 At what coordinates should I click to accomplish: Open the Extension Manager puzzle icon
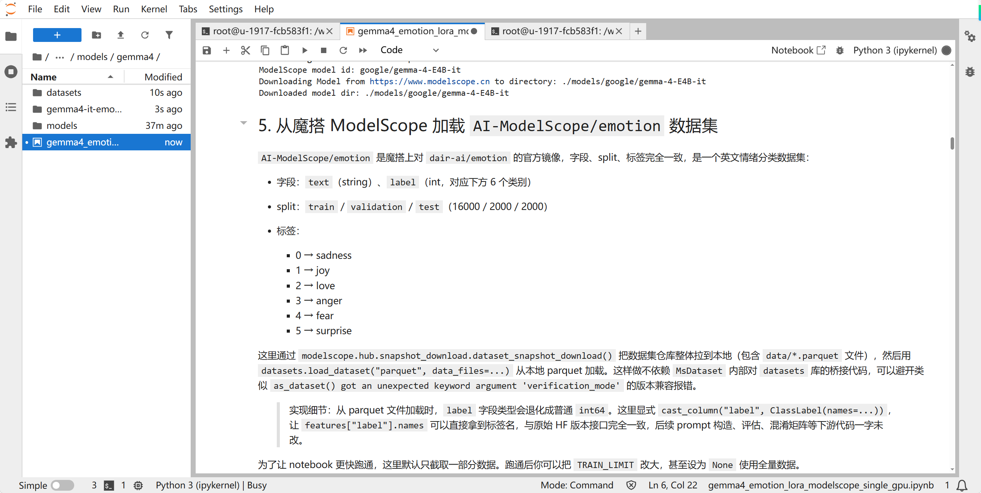coord(11,143)
